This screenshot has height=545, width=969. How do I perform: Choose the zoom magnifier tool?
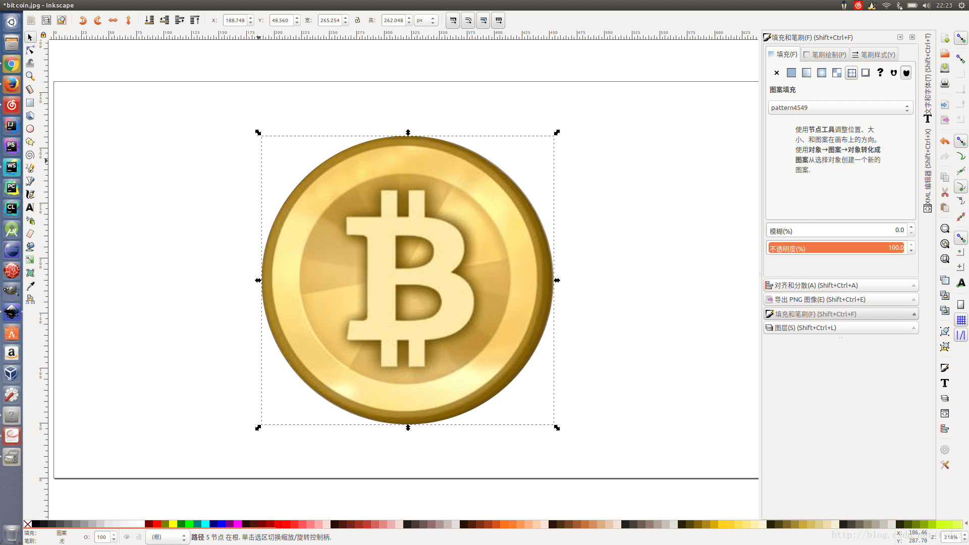click(30, 76)
